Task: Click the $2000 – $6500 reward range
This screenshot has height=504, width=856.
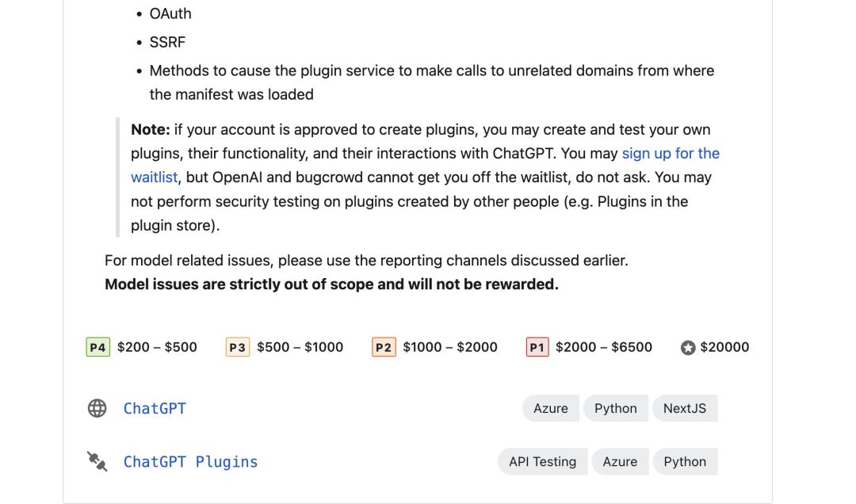Action: (603, 347)
